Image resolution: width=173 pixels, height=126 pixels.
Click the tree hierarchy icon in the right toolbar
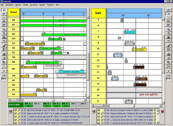[168, 66]
